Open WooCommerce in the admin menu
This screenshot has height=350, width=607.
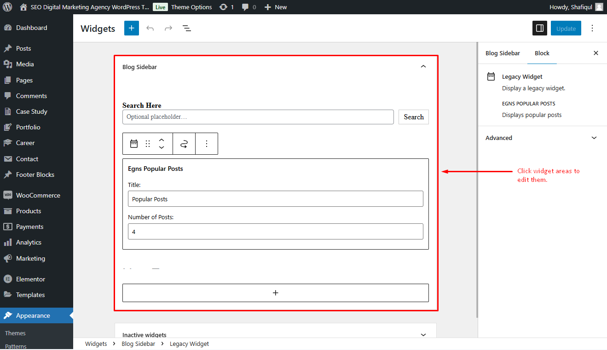[37, 195]
